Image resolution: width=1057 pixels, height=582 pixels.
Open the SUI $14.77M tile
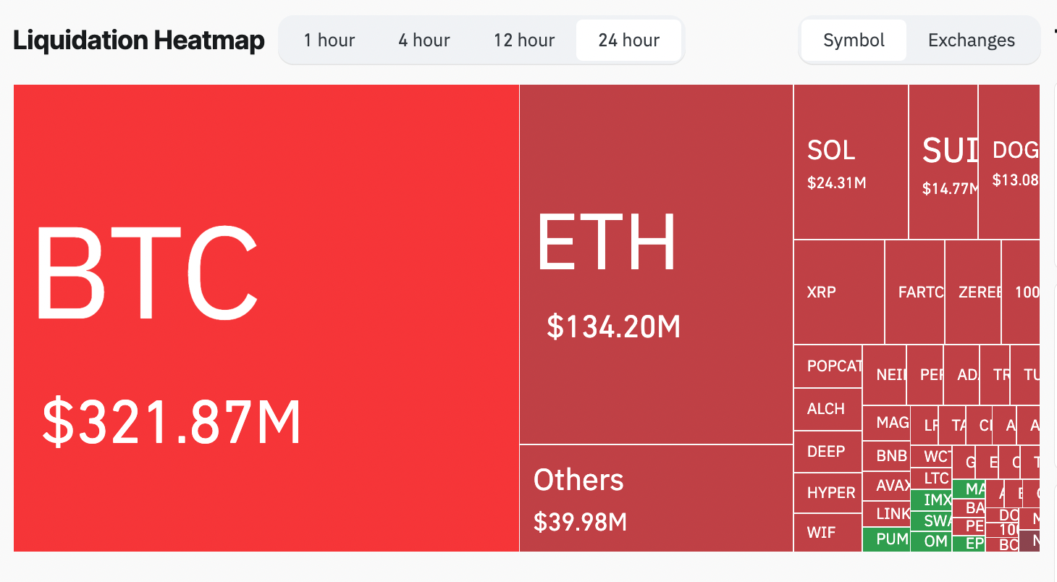[943, 162]
